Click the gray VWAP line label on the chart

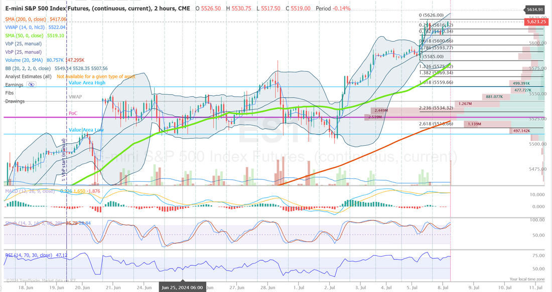point(75,97)
